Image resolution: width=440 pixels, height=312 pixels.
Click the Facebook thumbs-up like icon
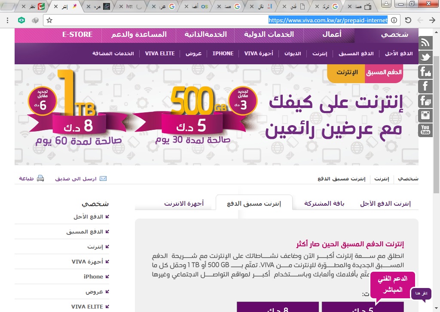[425, 72]
